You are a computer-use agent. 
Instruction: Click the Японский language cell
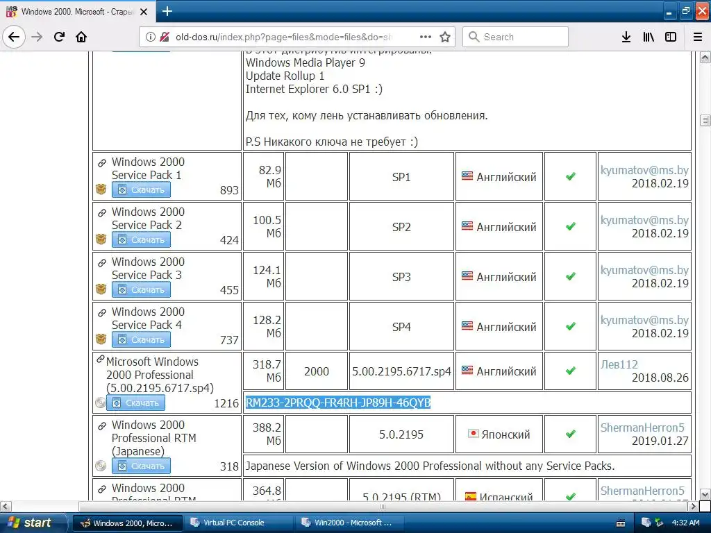[x=499, y=434]
